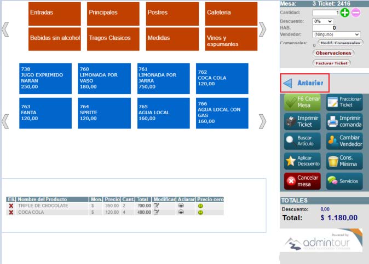Click Cancelar mesa red button
Screen dimensions: 369x264
[302, 181]
